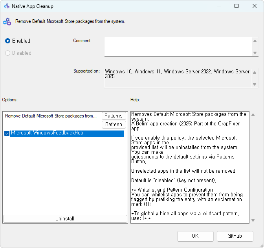This screenshot has height=248, width=264.
Task: Click Refresh to reload package list
Action: [114, 125]
